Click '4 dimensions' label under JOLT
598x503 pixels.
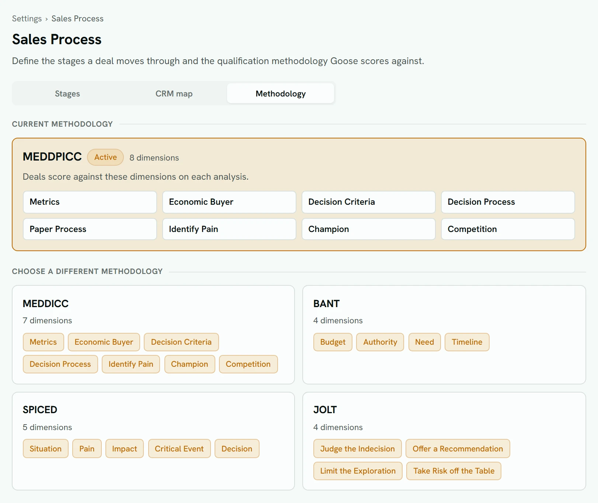pyautogui.click(x=338, y=427)
